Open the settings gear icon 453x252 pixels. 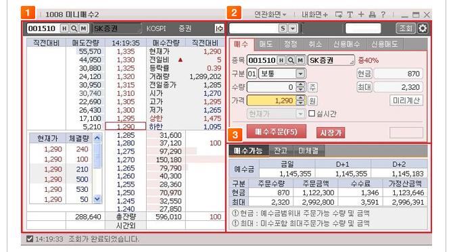[423, 28]
